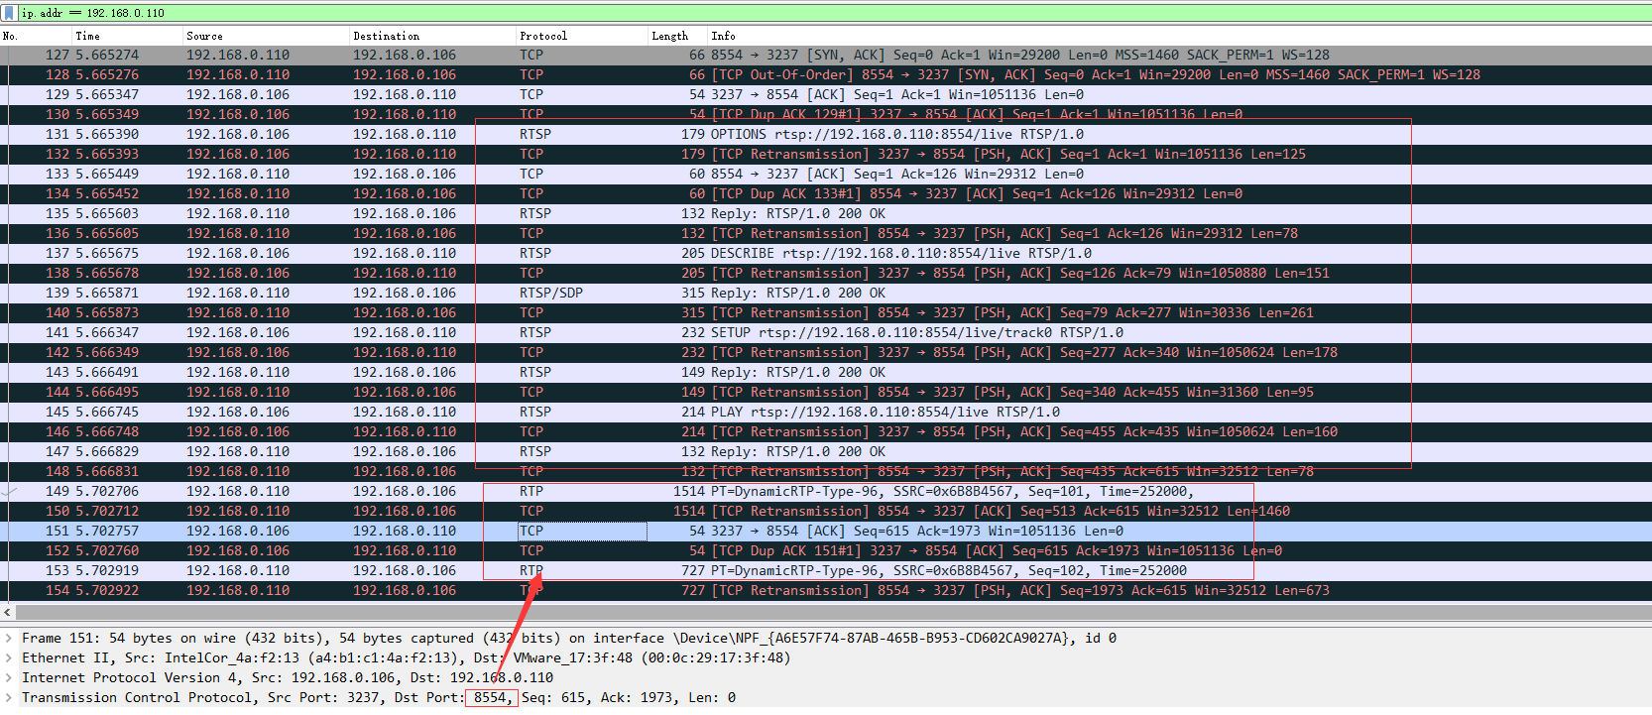Select packet 136 retransmission Len=78 row
The width and height of the screenshot is (1652, 715).
(826, 233)
